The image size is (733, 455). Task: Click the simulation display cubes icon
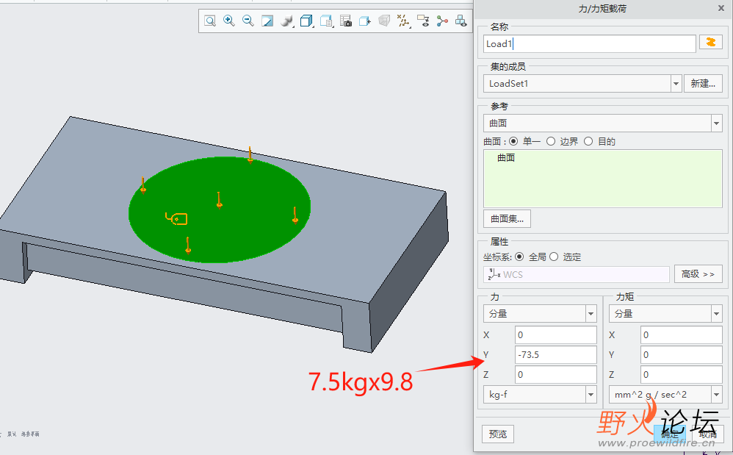(x=461, y=21)
